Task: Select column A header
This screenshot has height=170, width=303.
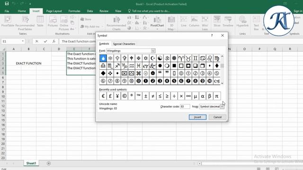Action: click(14, 49)
